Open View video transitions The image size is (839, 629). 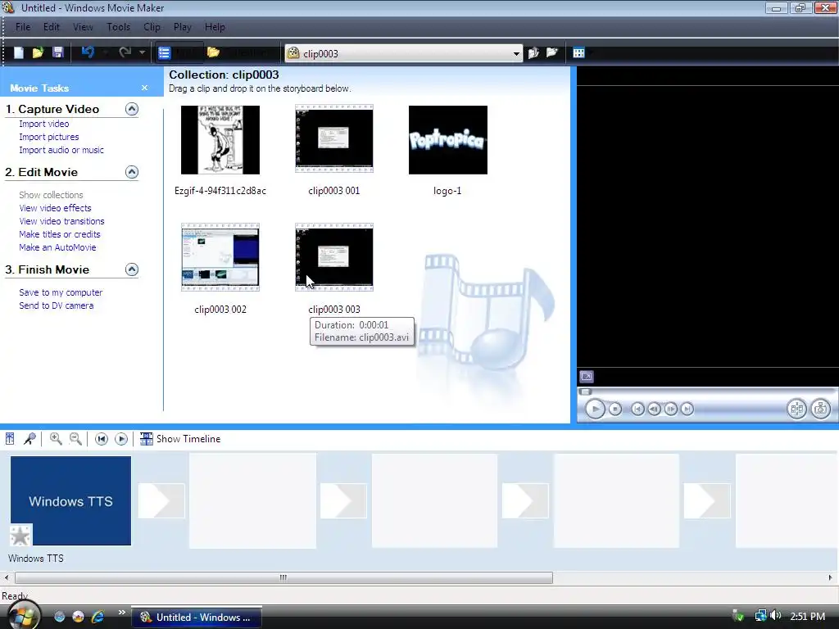point(61,221)
